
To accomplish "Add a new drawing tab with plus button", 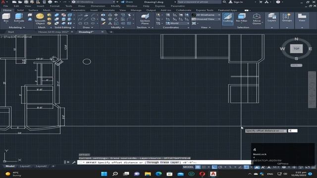I will pos(111,32).
